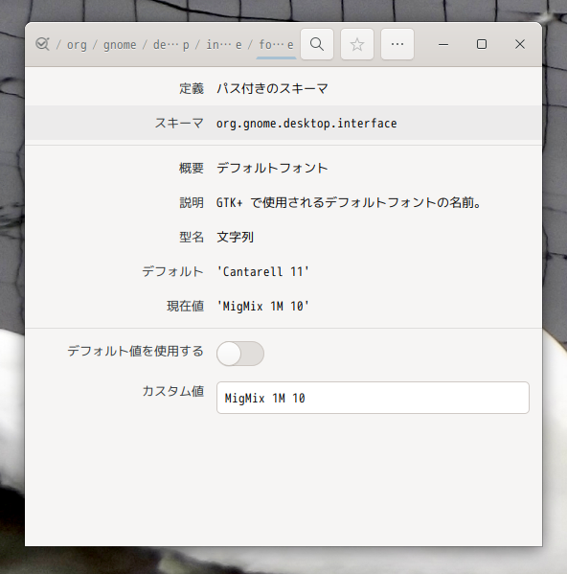Minimize the dconf editor window
The width and height of the screenshot is (567, 574).
[443, 44]
